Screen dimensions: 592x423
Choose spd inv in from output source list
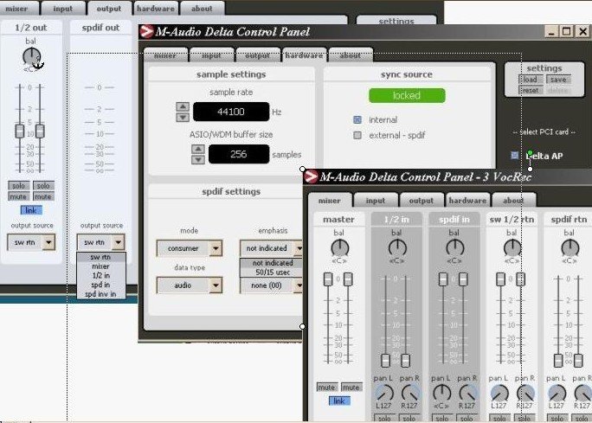100,294
